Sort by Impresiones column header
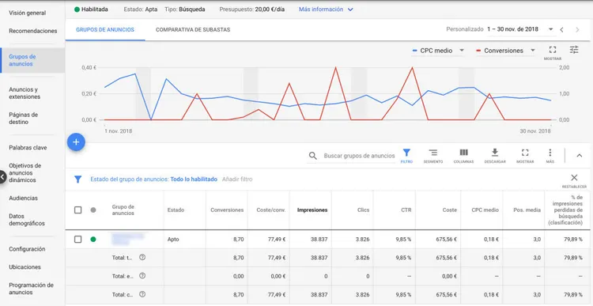The height and width of the screenshot is (306, 593). point(312,210)
